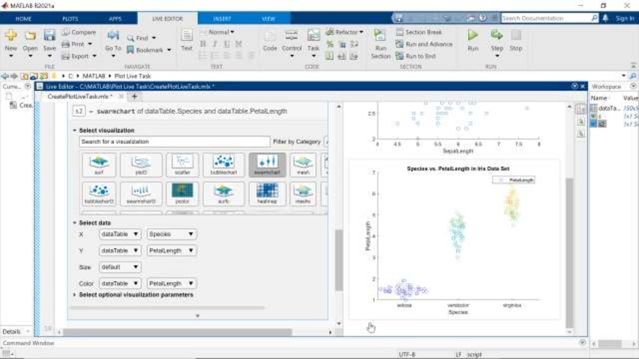The height and width of the screenshot is (359, 639).
Task: Click the Sign In link
Action: coord(625,18)
